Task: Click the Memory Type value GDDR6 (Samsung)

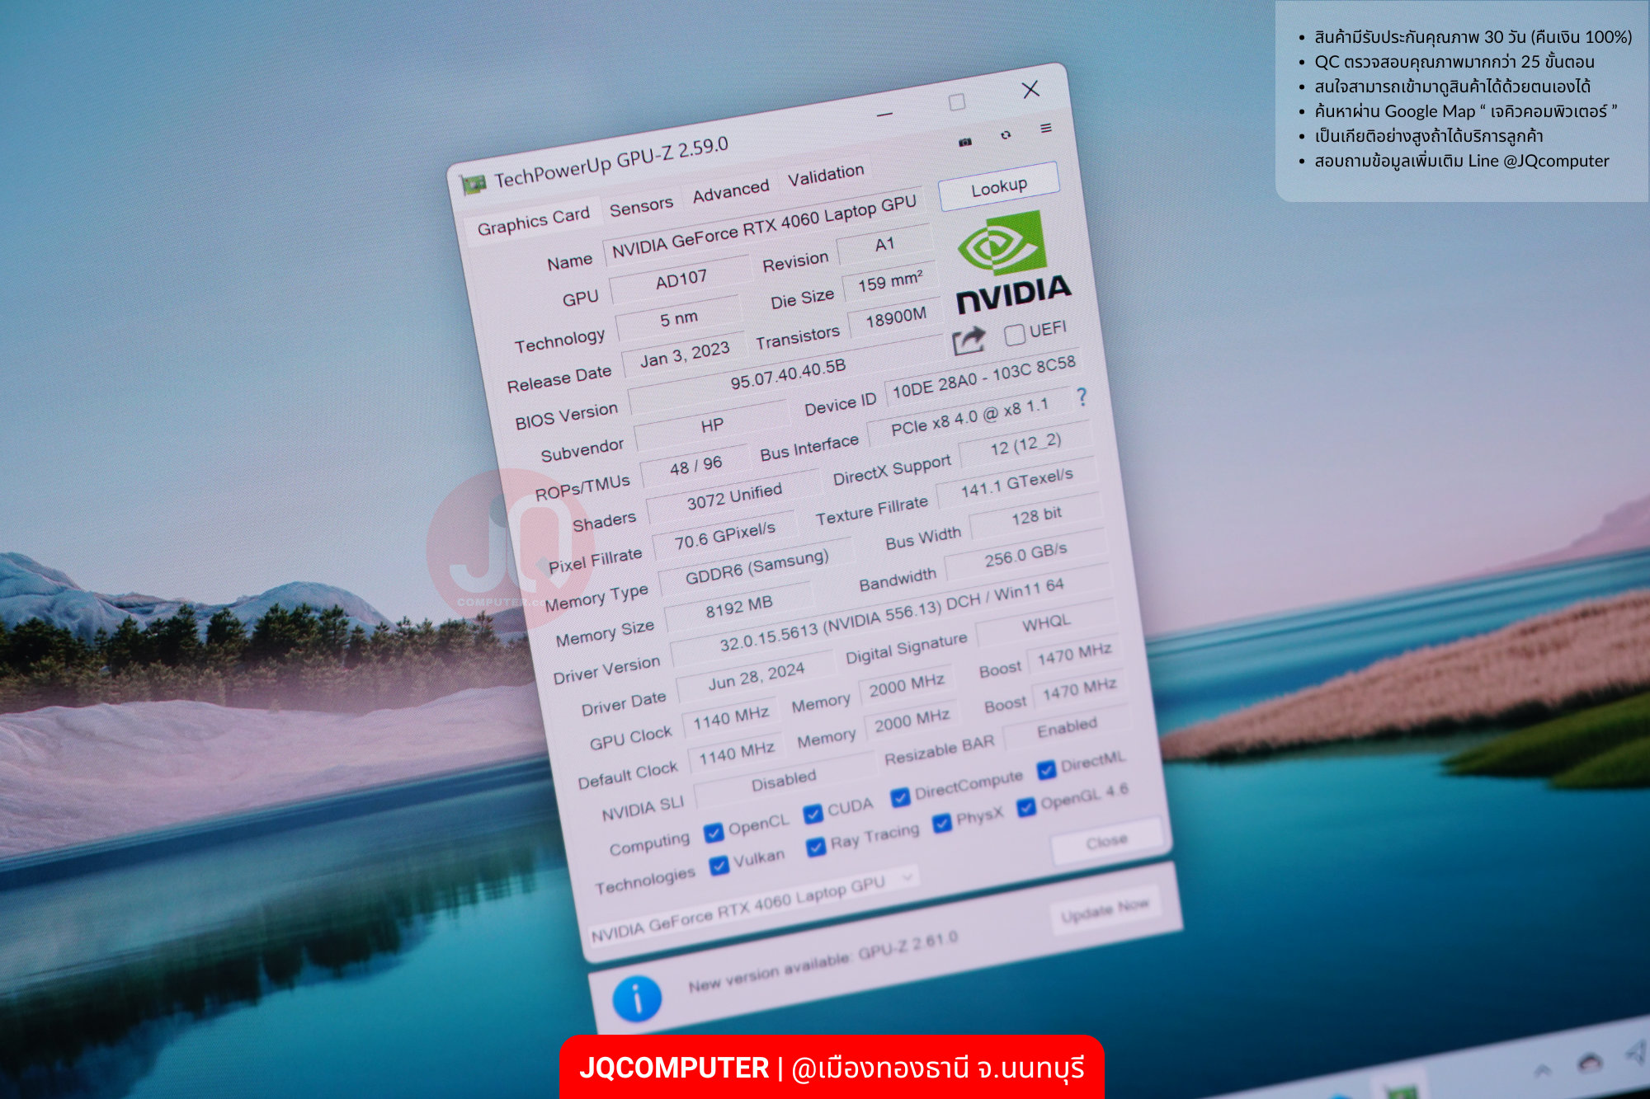Action: [757, 566]
